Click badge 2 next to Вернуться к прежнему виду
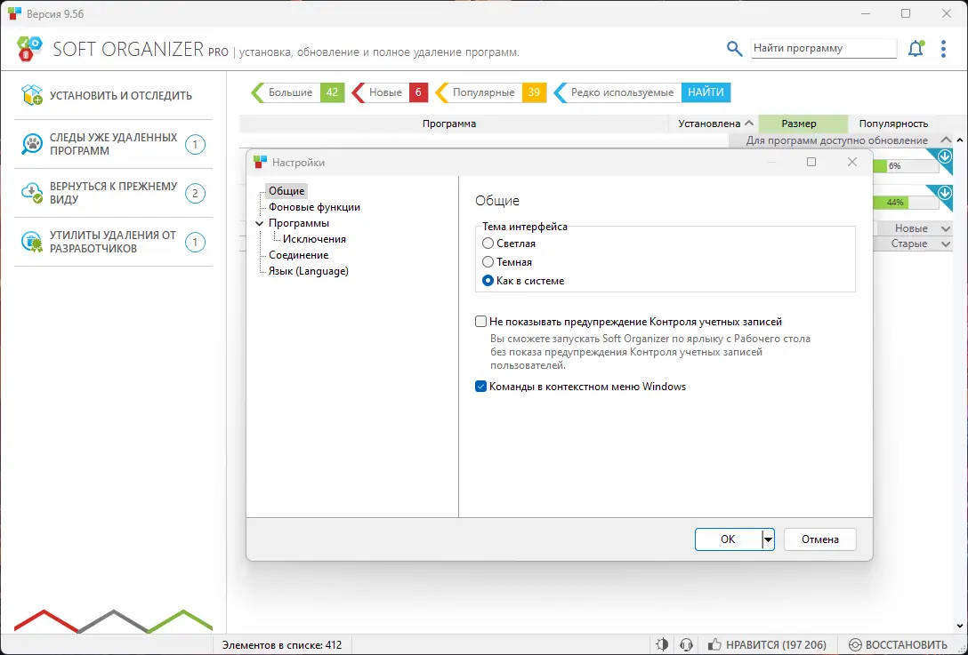Screen dimensions: 968x655 coord(195,194)
